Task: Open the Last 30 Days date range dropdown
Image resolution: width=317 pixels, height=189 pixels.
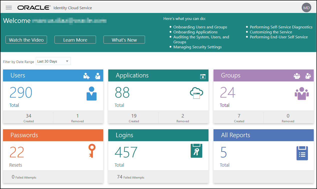Action: click(x=53, y=61)
